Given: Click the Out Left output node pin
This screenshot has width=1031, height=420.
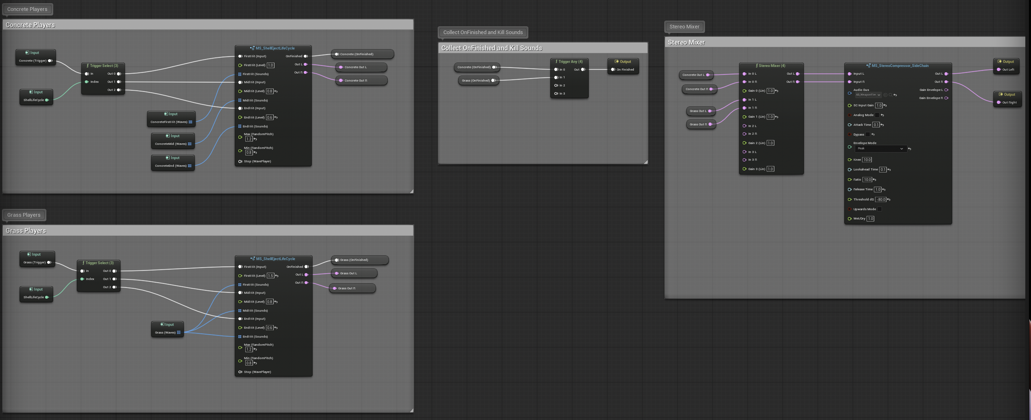Looking at the screenshot, I should pos(999,70).
